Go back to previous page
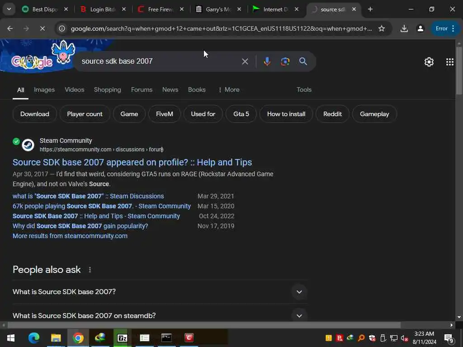 [10, 28]
